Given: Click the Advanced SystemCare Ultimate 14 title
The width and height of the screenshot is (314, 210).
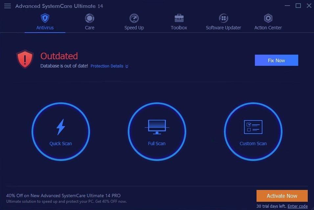Looking at the screenshot, I should pos(59,6).
